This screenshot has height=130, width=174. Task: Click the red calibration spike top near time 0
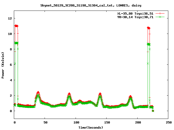tap(16, 26)
